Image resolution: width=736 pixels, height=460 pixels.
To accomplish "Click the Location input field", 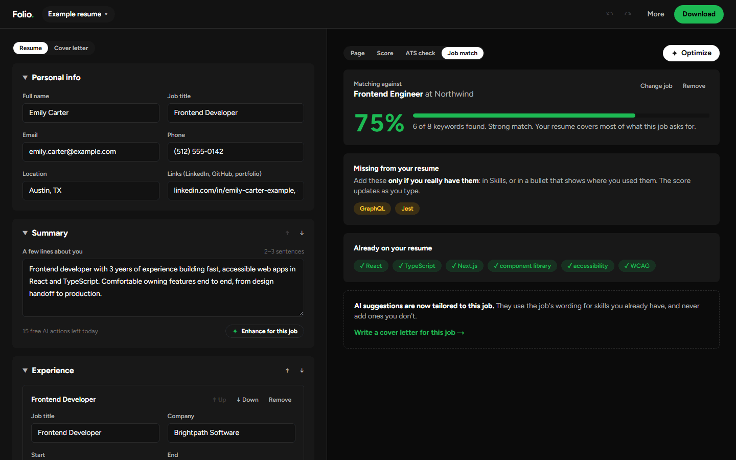I will tap(91, 191).
